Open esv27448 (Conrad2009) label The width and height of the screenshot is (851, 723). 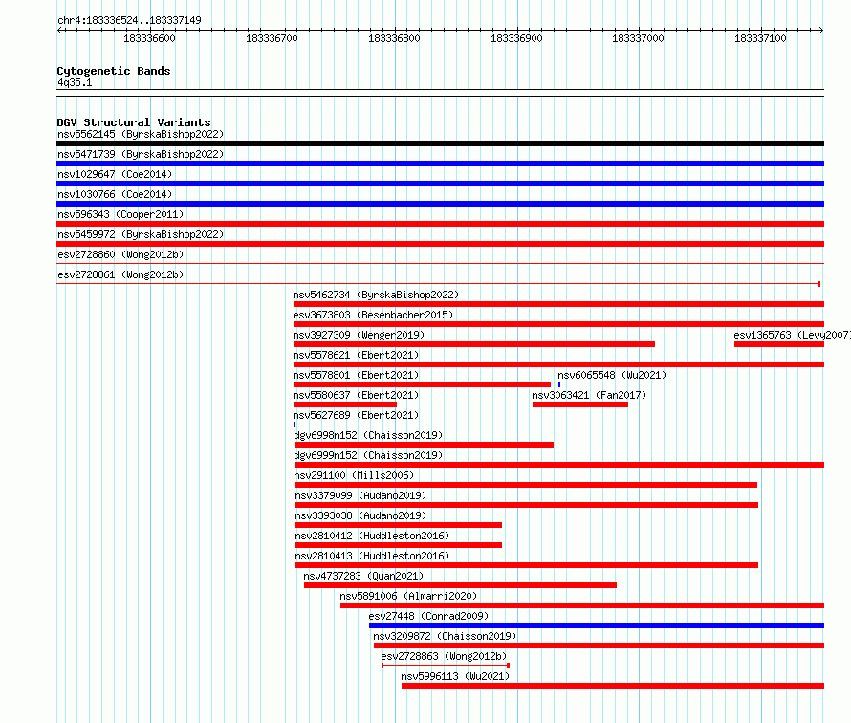click(x=428, y=616)
